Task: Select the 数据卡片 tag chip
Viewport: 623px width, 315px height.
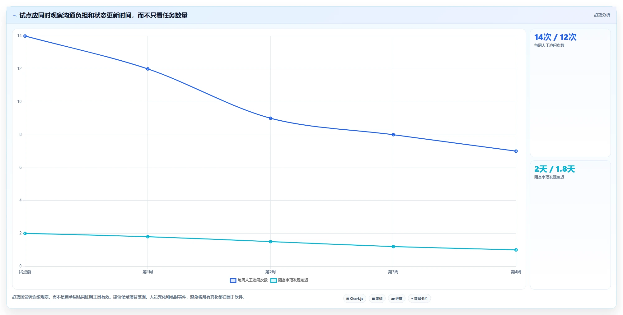Action: tap(419, 299)
